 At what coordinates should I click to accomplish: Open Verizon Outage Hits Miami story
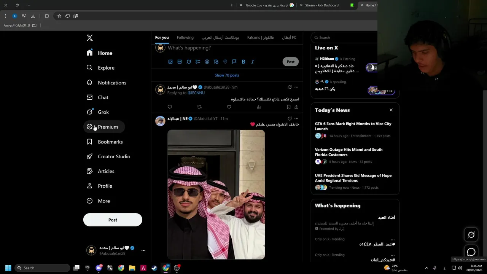coord(355,156)
